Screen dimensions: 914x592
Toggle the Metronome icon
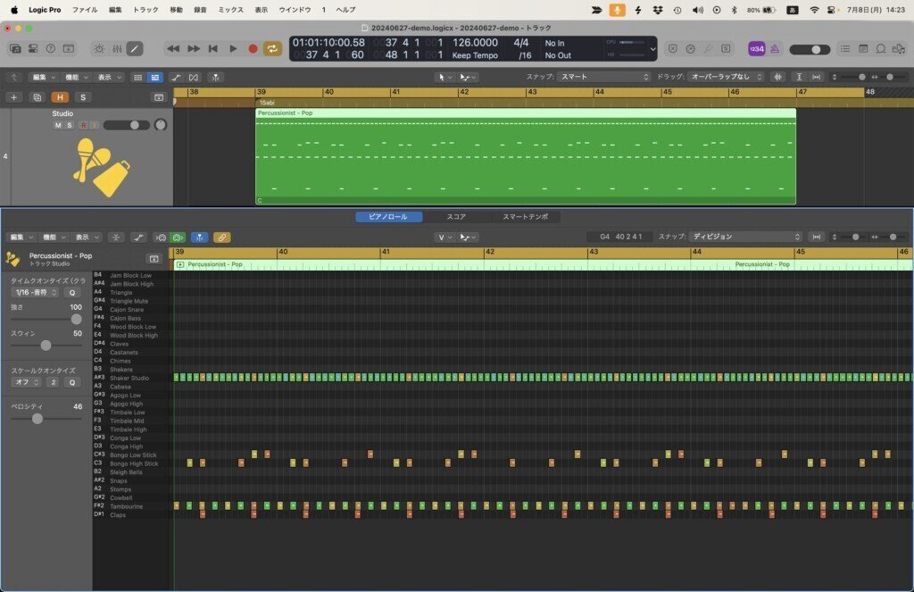click(x=775, y=49)
